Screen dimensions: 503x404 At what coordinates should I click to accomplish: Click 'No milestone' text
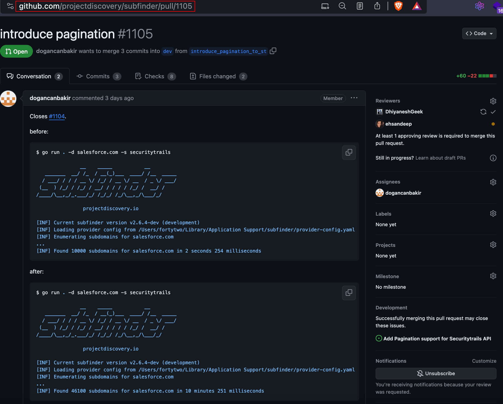[391, 287]
